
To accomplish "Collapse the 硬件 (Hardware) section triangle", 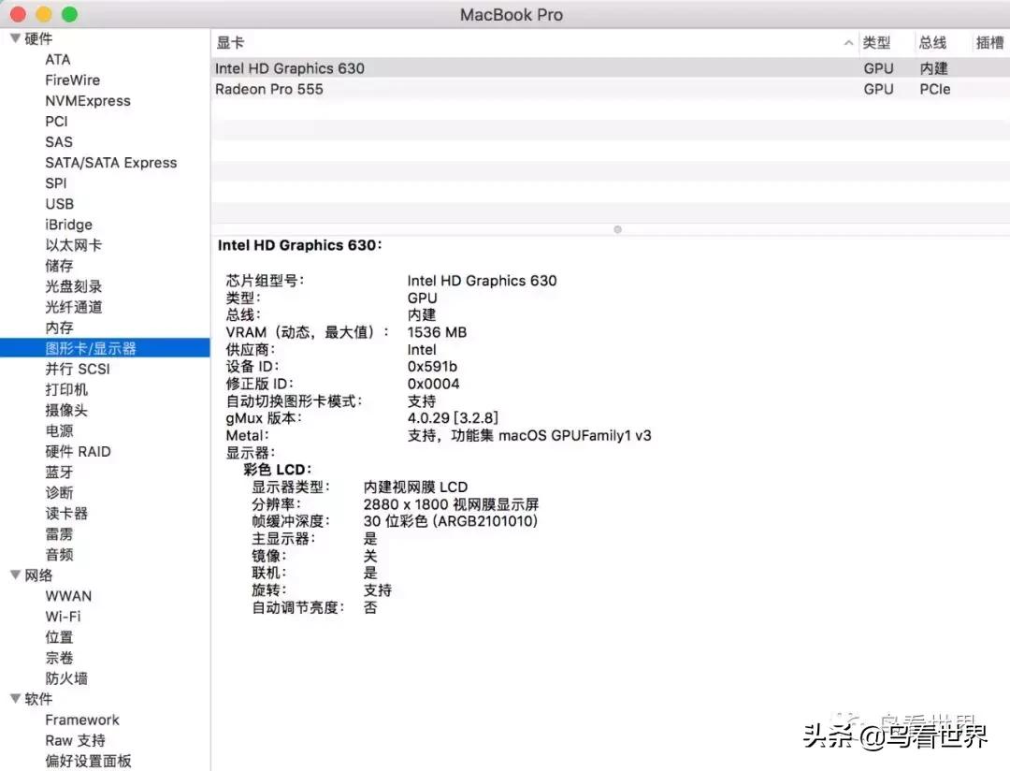I will click(x=15, y=38).
